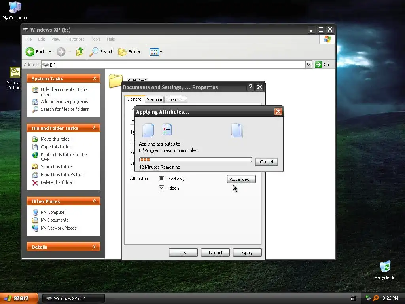Viewport: 405px width, 304px height.
Task: Switch to the General tab
Action: click(x=134, y=99)
